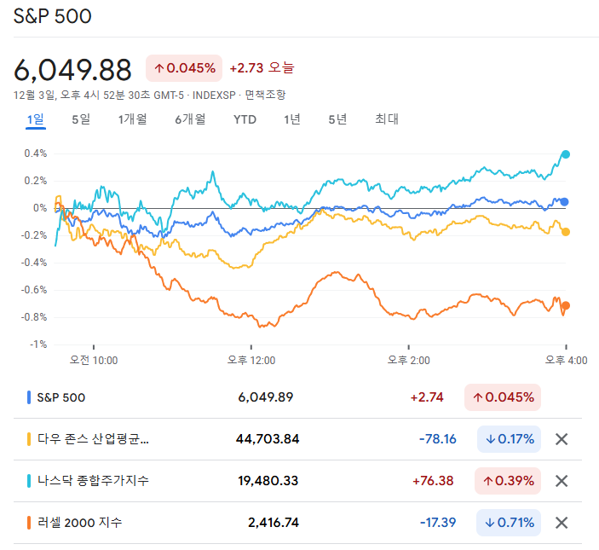Click the 19,480.33 value in 나스닥 row

pyautogui.click(x=268, y=481)
